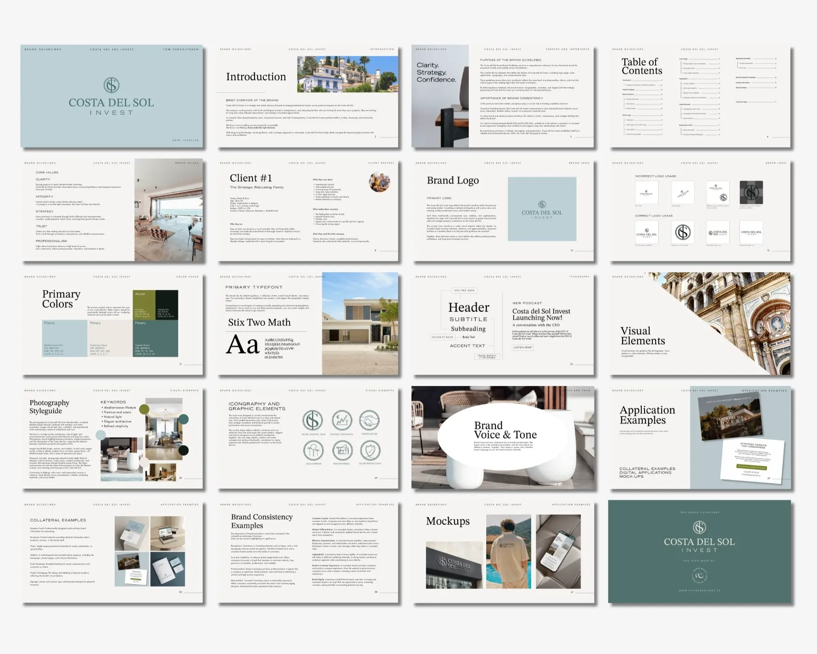Screen dimensions: 817x654
Task: Click the monogram logo on the blue cover slide
Action: 111,85
